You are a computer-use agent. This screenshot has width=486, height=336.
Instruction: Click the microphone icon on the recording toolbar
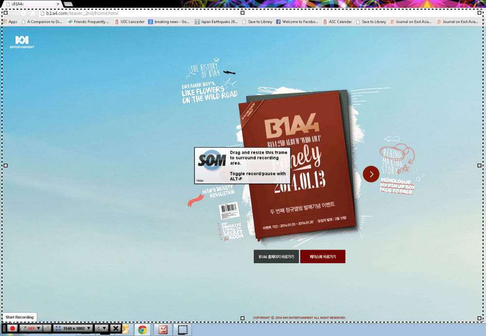tap(24, 328)
